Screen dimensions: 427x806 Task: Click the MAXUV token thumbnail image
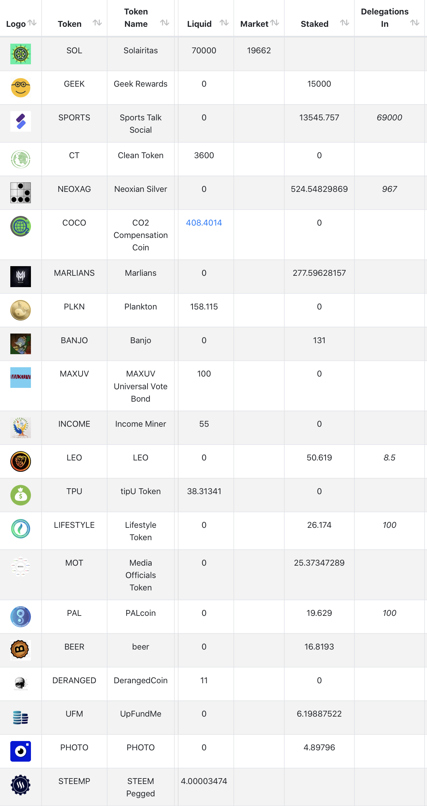(21, 378)
